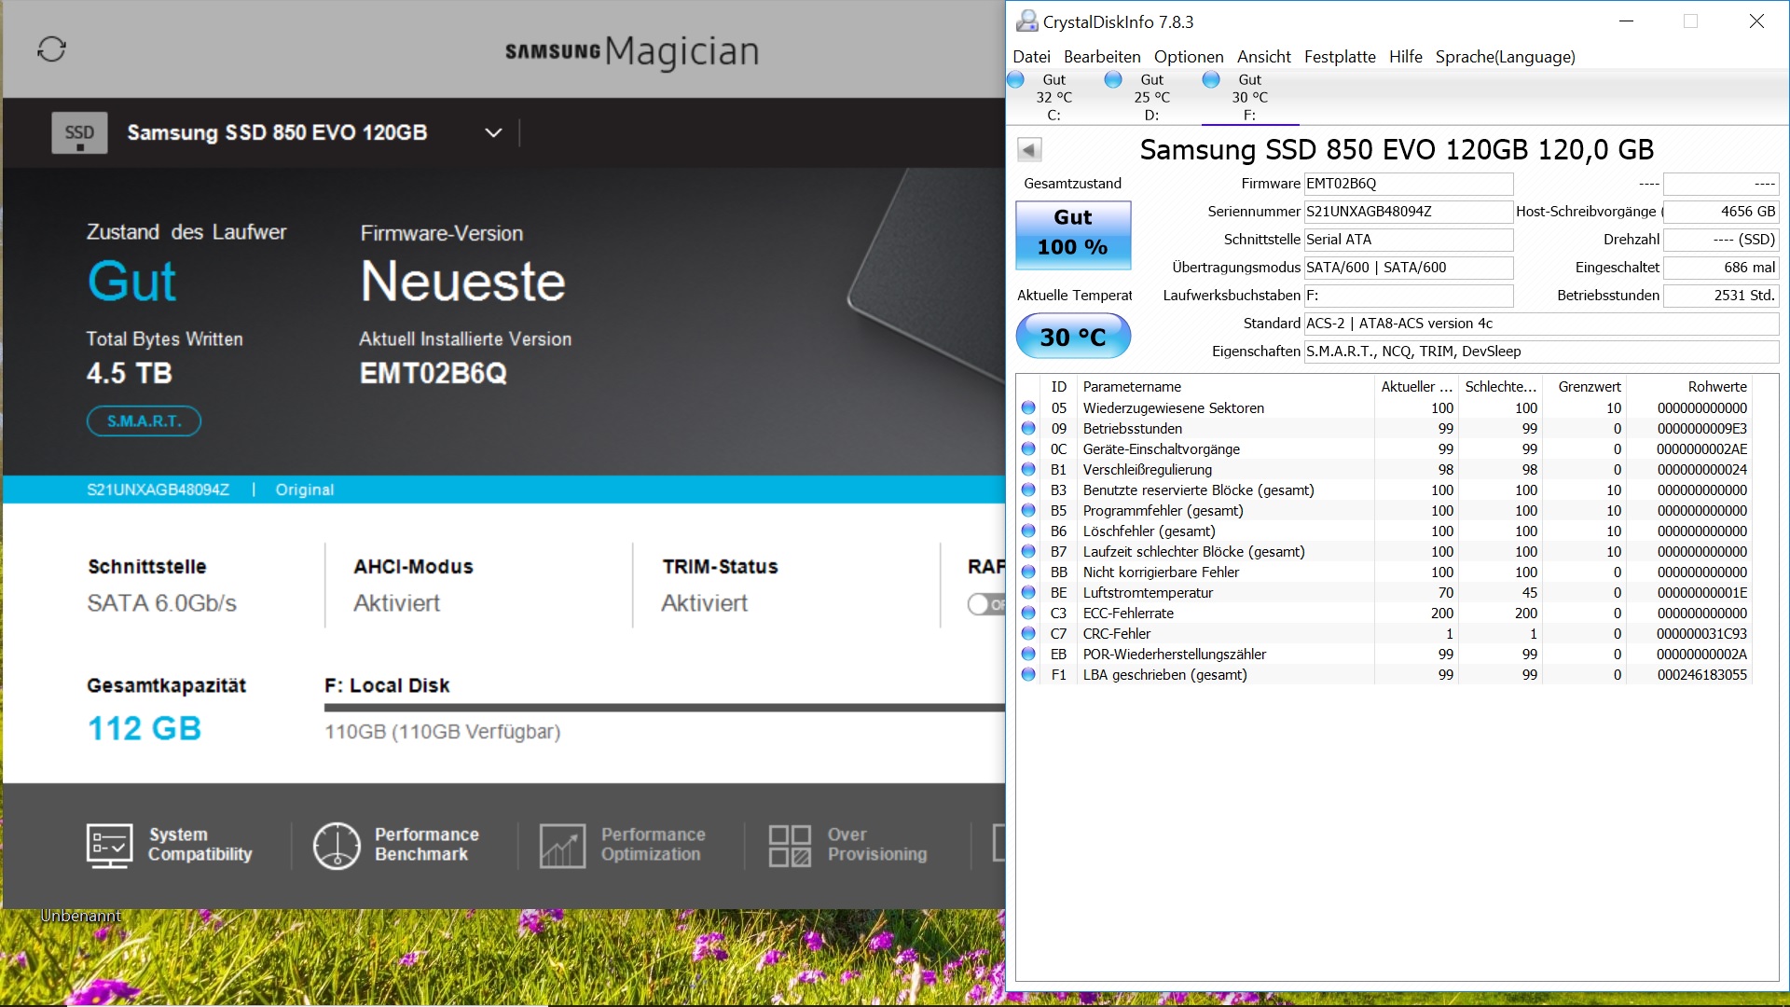Click the SSD drive icon badge
This screenshot has height=1007, width=1790.
coord(79,133)
